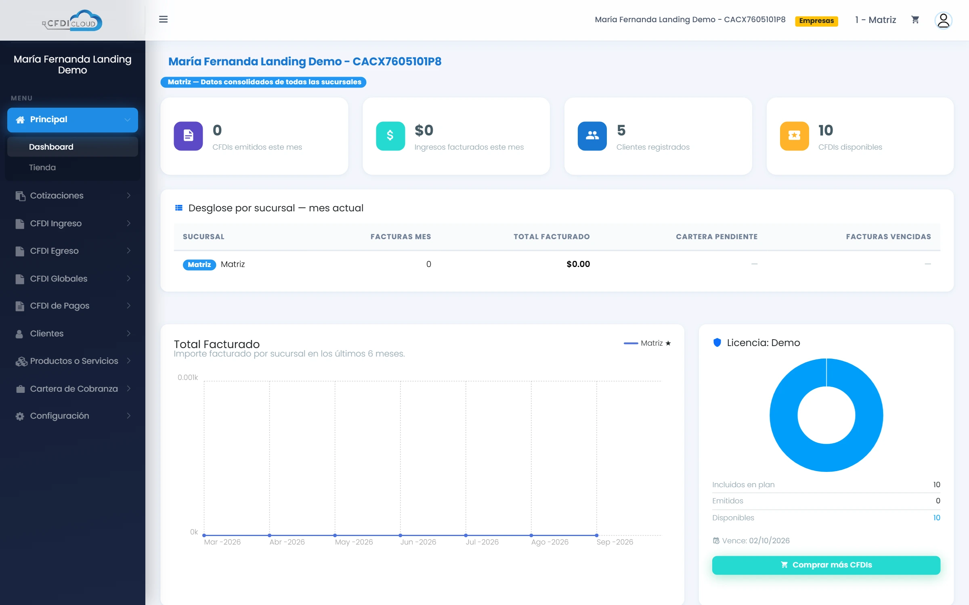Select Dashboard in the sidebar
Image resolution: width=969 pixels, height=605 pixels.
pos(73,147)
